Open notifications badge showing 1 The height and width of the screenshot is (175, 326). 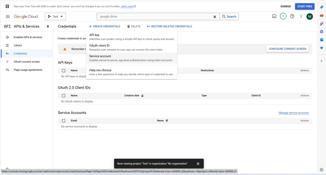[x=283, y=16]
